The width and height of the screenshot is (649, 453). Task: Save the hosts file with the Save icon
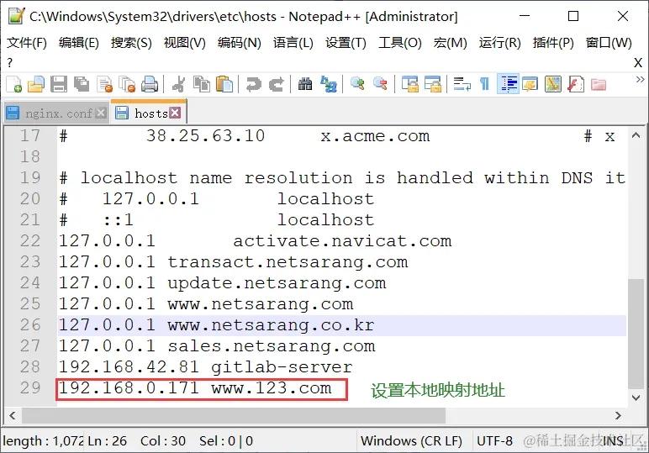click(x=59, y=84)
